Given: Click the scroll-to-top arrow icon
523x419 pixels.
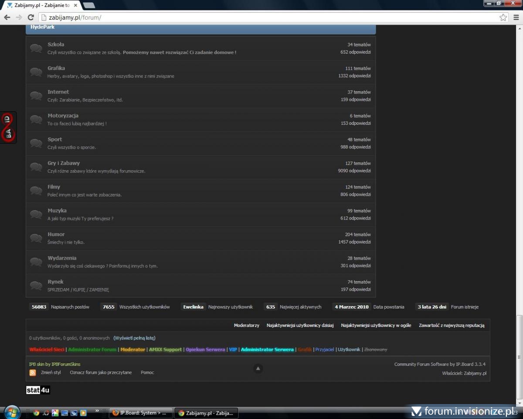Looking at the screenshot, I should click(258, 369).
